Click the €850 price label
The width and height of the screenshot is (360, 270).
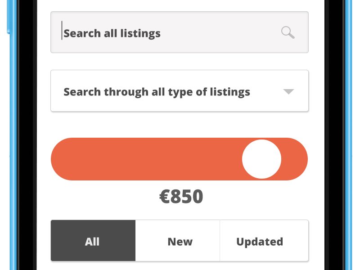(x=181, y=197)
